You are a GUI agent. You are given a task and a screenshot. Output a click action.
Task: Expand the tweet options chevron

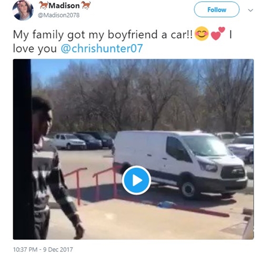coord(250,10)
